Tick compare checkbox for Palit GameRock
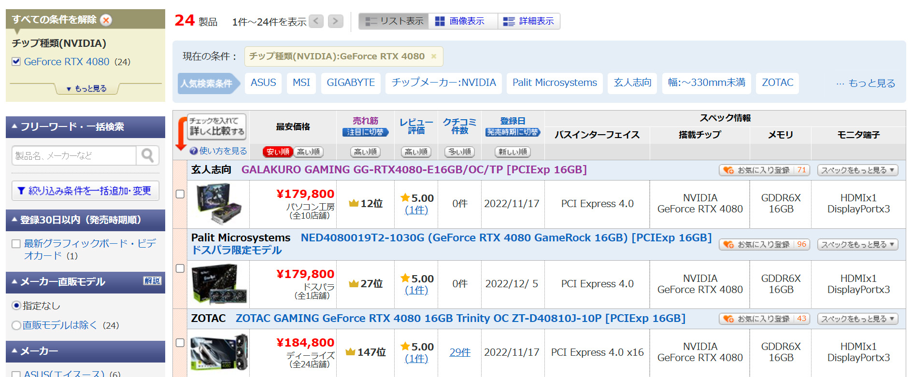 click(180, 268)
